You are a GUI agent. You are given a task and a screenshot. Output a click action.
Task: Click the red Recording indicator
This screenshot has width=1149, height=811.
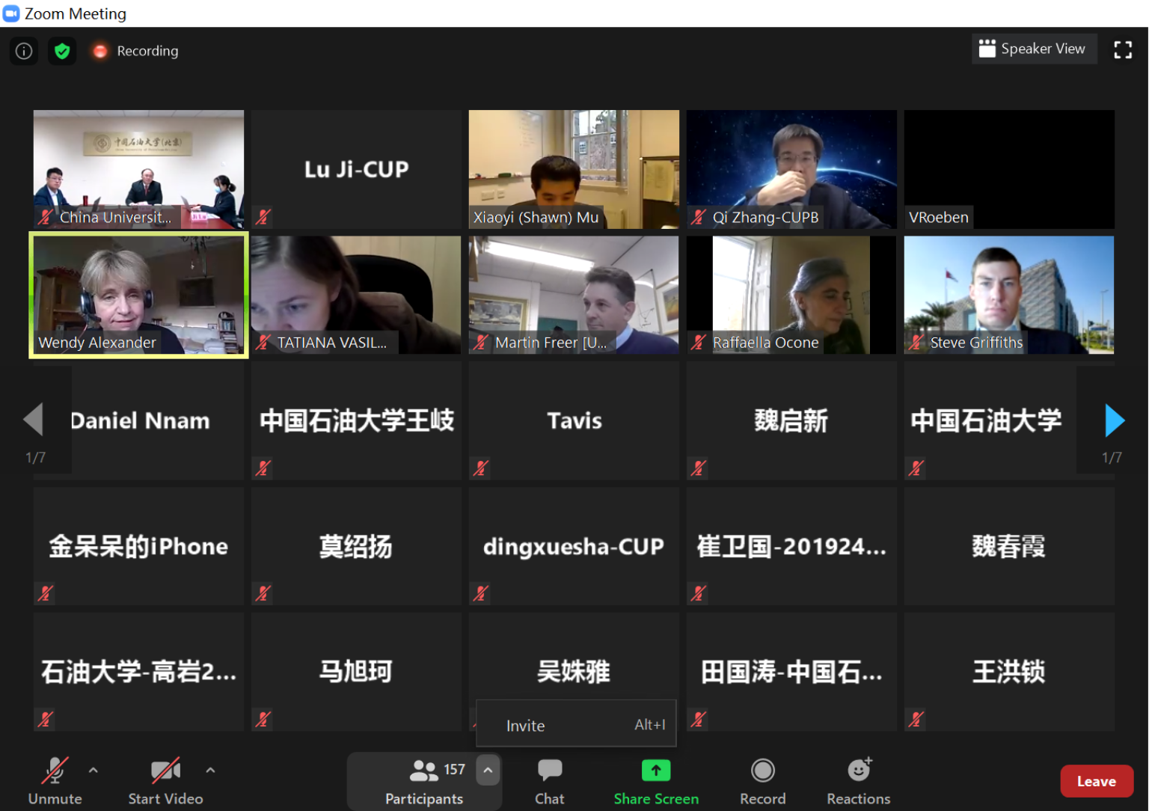[x=99, y=51]
